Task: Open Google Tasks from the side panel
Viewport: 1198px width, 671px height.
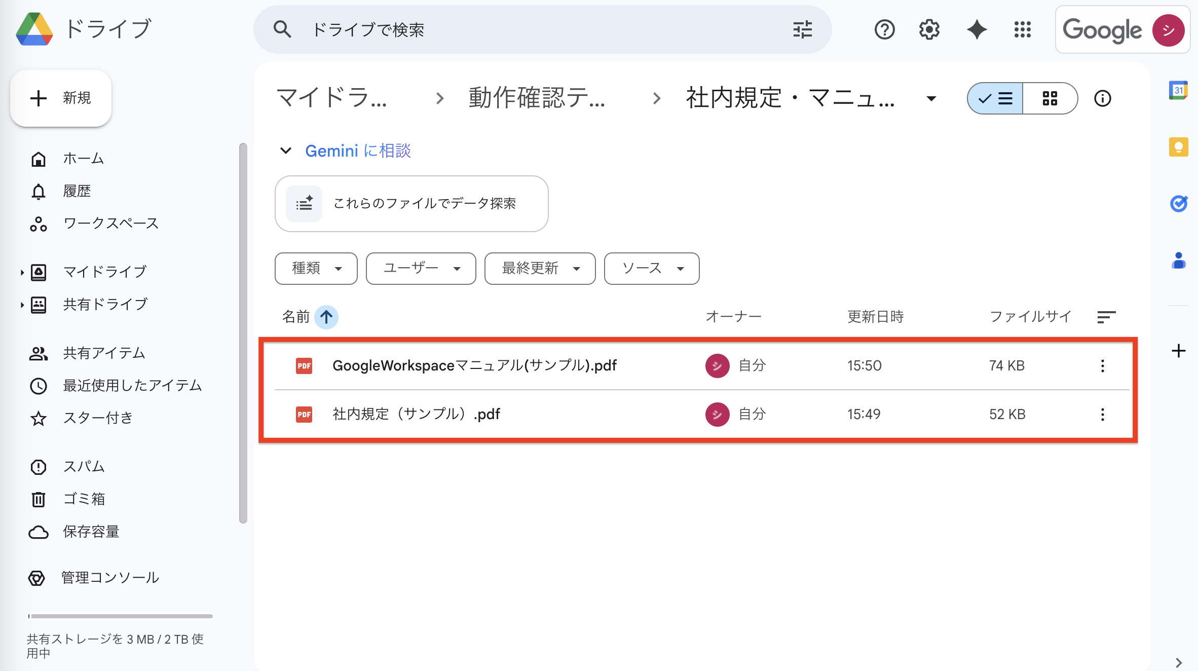Action: click(x=1179, y=204)
